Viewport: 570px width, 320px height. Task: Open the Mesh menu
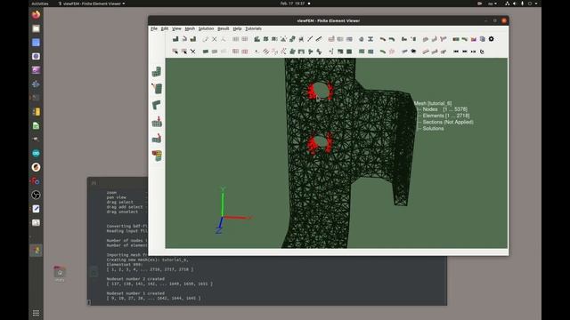coord(190,28)
